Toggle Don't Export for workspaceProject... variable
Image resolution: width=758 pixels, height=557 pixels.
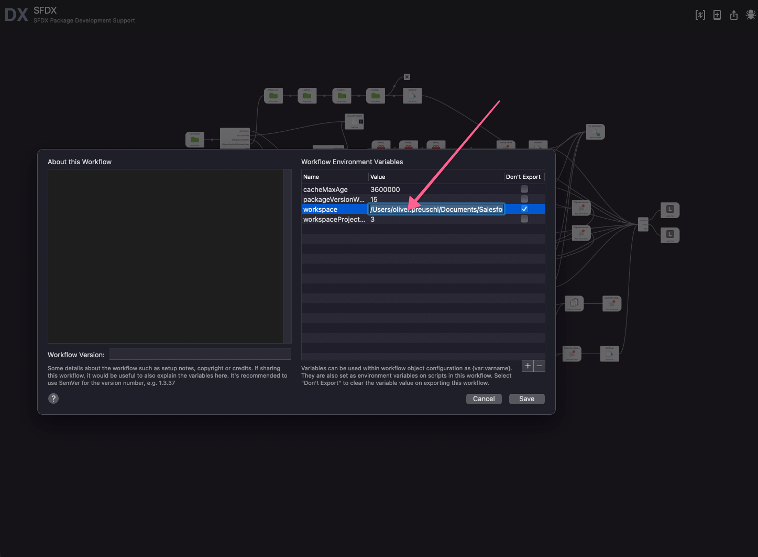(524, 219)
